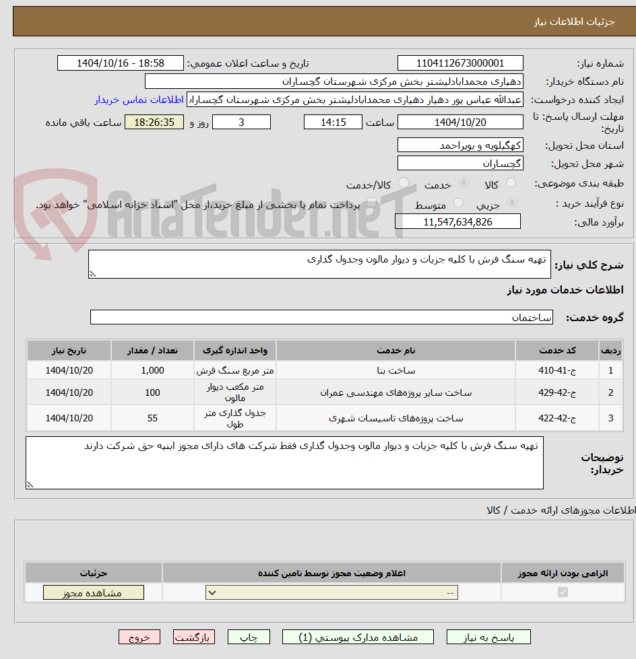Select the متوسط purchase type radio
636x659 pixels.
(x=458, y=203)
